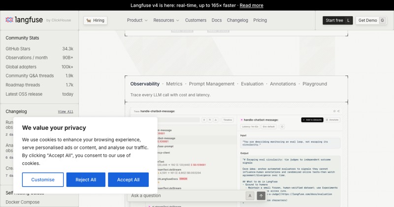Viewport: 394px width, 207px height.
Task: Expand the Resources dropdown menu
Action: (x=166, y=20)
